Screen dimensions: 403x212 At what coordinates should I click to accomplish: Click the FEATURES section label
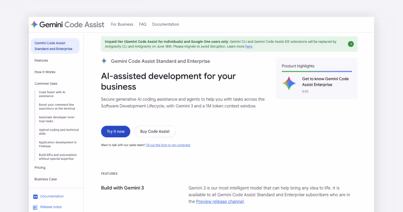pos(109,173)
